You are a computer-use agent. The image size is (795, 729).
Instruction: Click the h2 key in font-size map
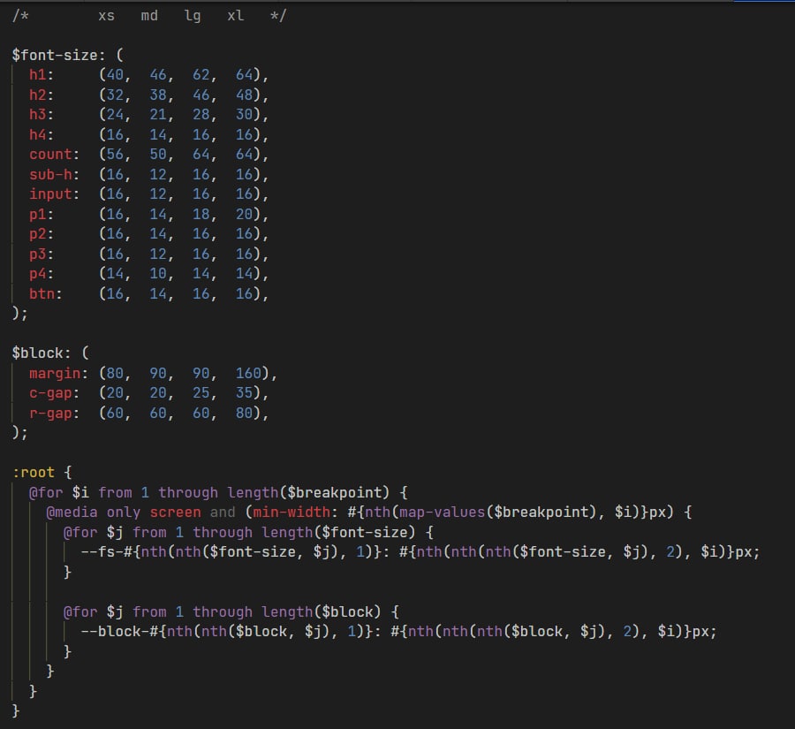point(37,95)
